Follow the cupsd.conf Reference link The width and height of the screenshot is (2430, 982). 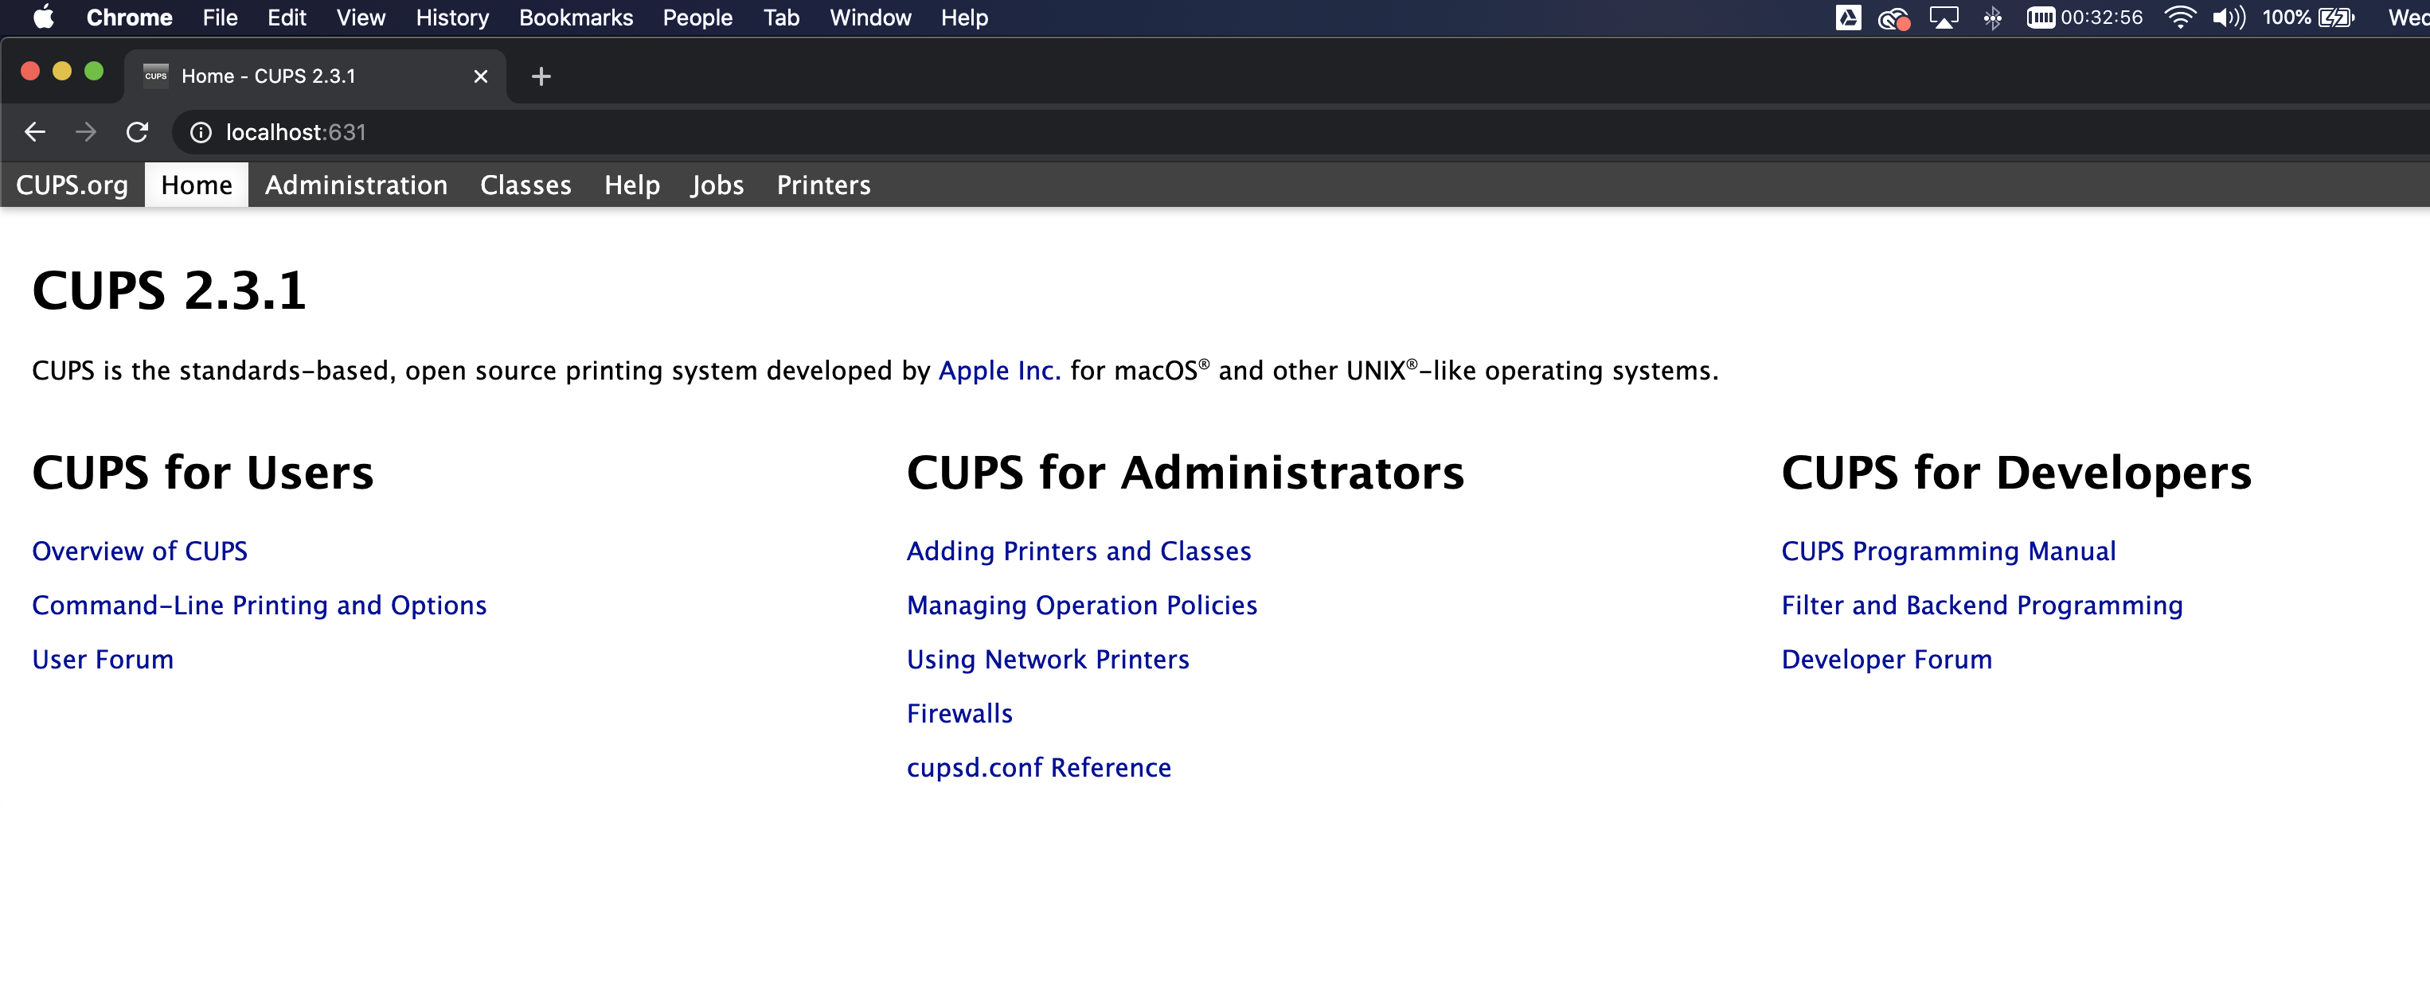coord(1038,767)
